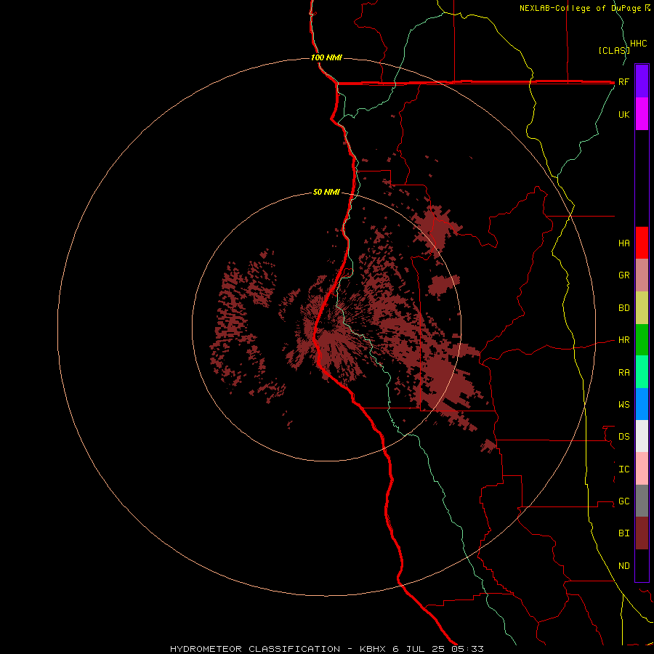
Task: Click the black ND legend swatch
Action: [x=642, y=565]
